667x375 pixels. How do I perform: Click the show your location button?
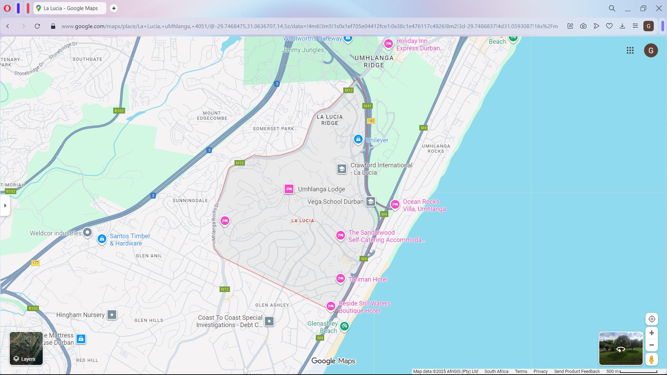coord(651,319)
